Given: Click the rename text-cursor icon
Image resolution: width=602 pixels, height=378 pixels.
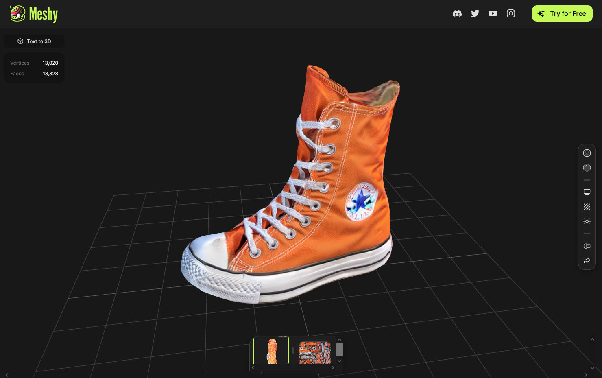Looking at the screenshot, I should tap(587, 246).
